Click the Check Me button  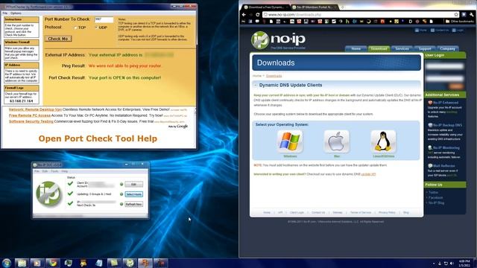pos(58,39)
